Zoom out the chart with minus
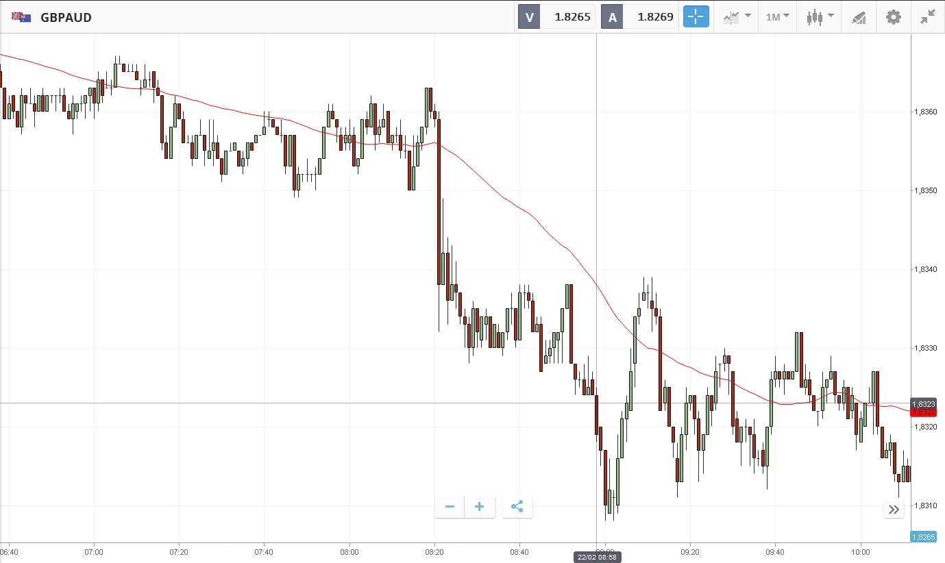The height and width of the screenshot is (563, 945). [450, 507]
